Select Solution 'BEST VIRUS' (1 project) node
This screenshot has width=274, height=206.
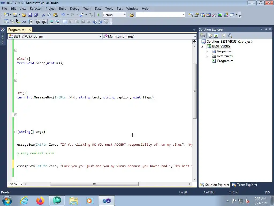[x=230, y=42]
